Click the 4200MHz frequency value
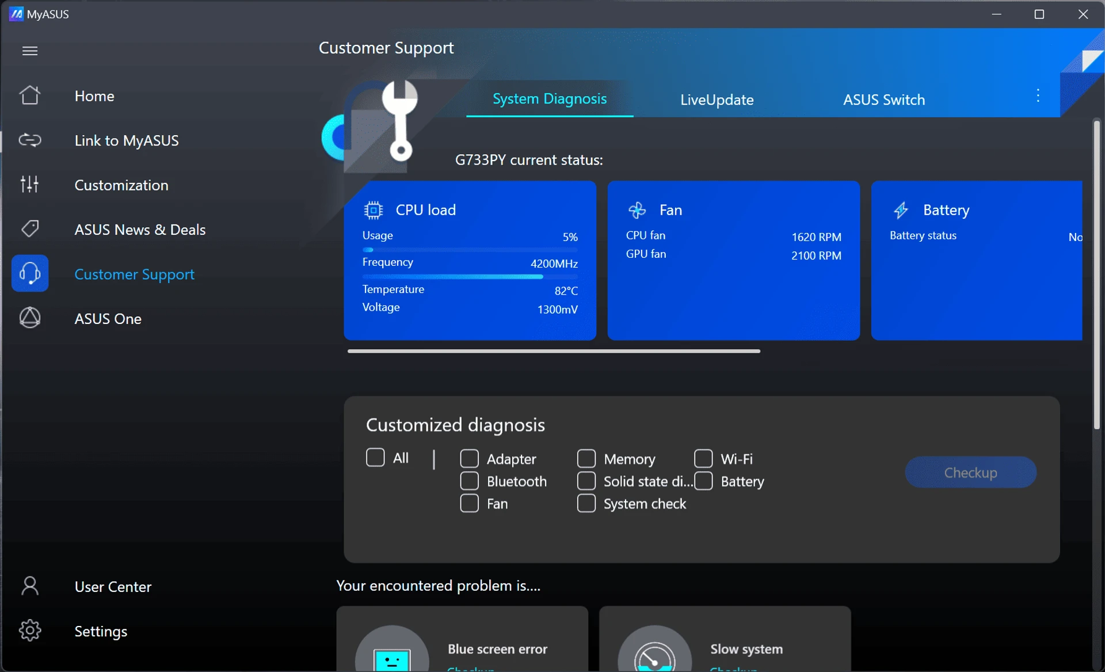This screenshot has height=672, width=1105. tap(554, 264)
